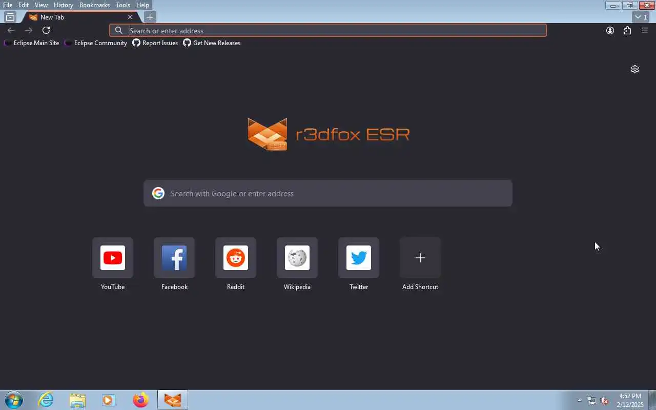656x410 pixels.
Task: Open the new tab personalize gear
Action: pyautogui.click(x=635, y=69)
